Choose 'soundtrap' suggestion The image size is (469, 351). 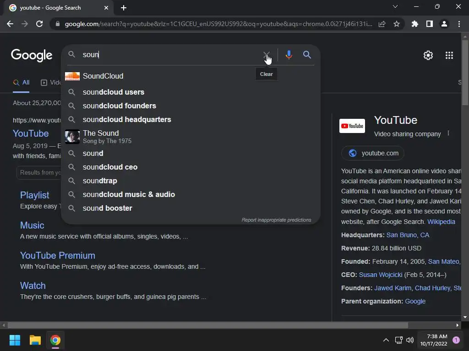tap(191, 181)
